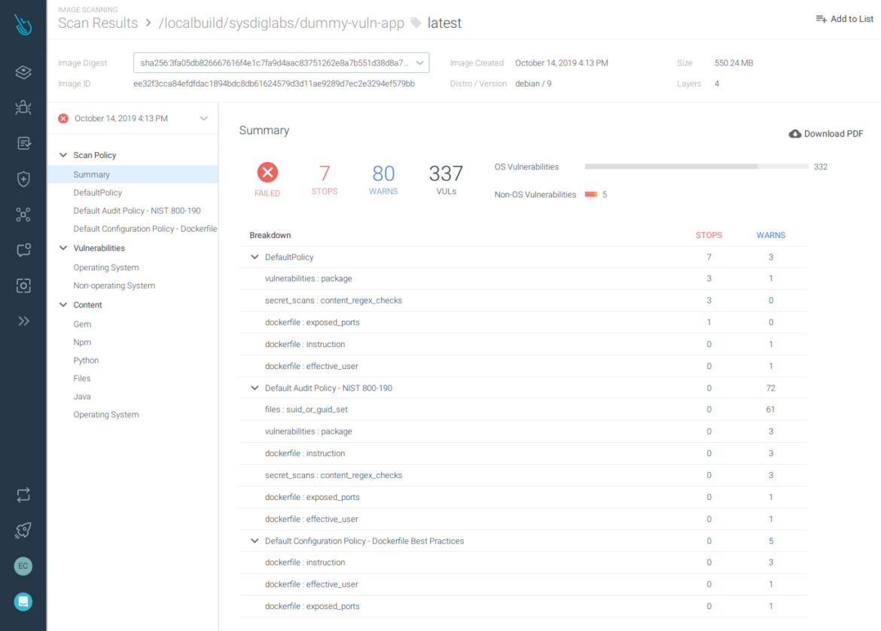This screenshot has width=881, height=631.
Task: Open Gem content item
Action: 82,325
